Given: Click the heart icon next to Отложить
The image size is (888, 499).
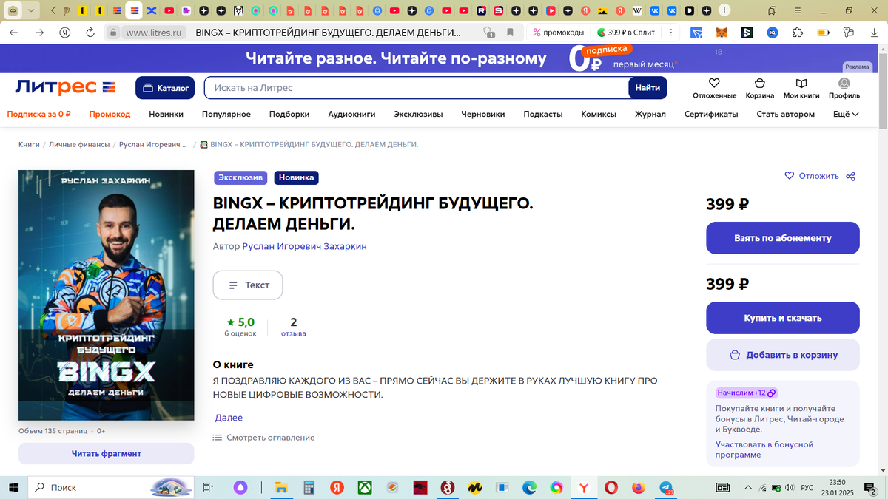Looking at the screenshot, I should (790, 176).
